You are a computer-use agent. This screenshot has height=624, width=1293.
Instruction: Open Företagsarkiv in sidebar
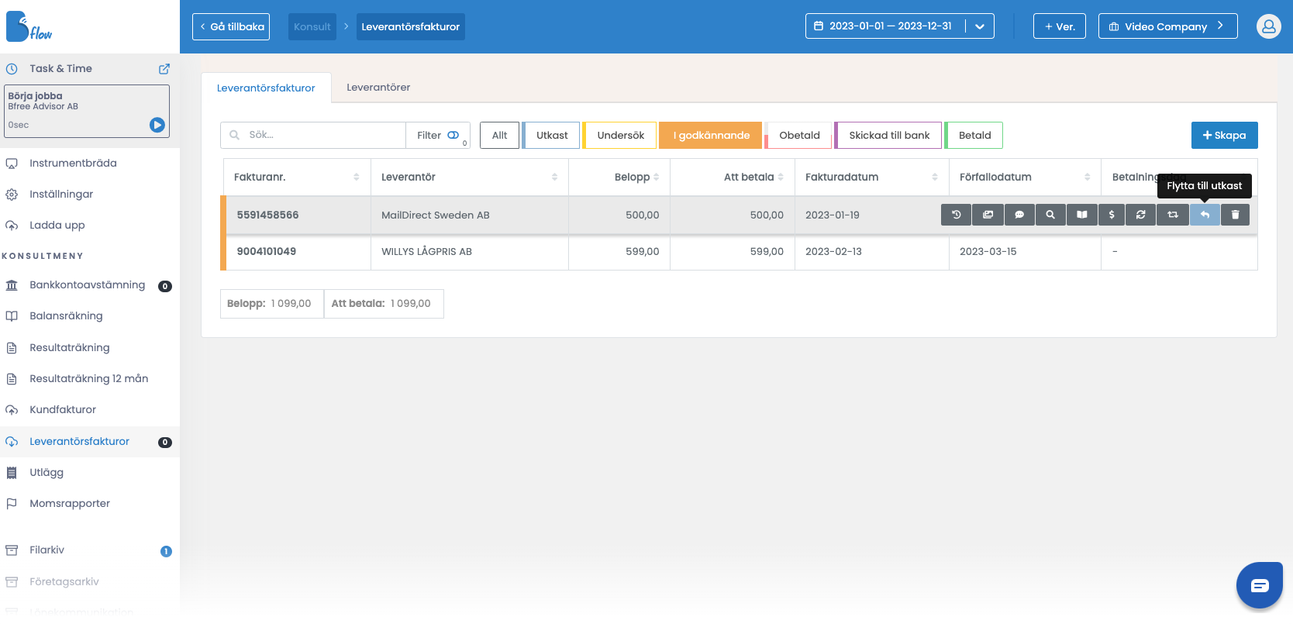tap(64, 582)
